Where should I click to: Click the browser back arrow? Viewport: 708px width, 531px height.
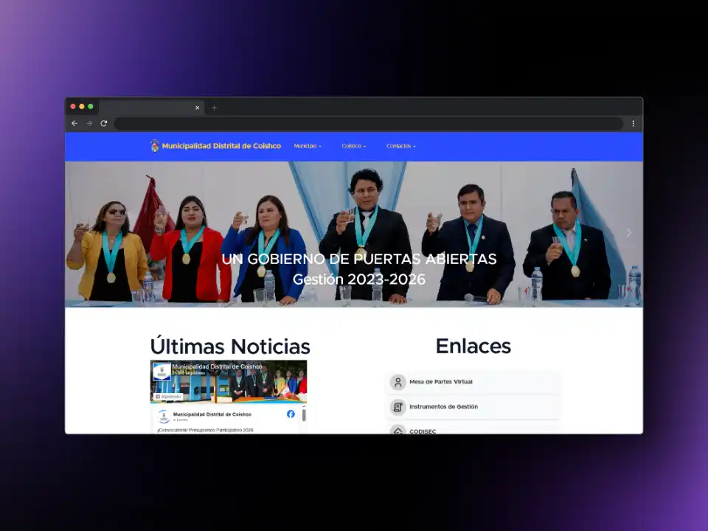(x=74, y=123)
